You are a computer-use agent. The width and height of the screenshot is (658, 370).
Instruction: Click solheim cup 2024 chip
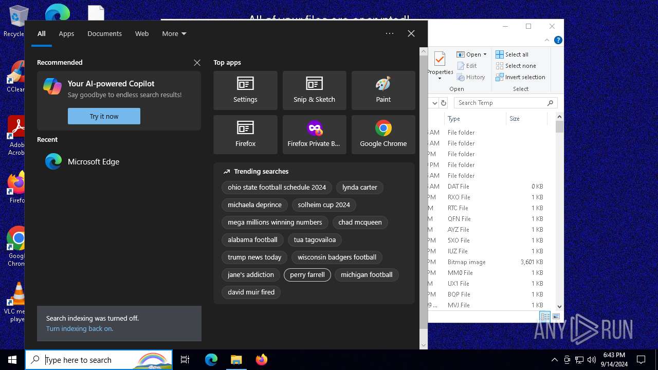tap(324, 205)
